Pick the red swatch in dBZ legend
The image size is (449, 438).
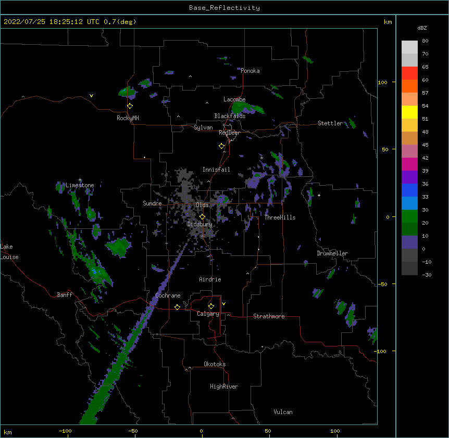tap(409, 73)
